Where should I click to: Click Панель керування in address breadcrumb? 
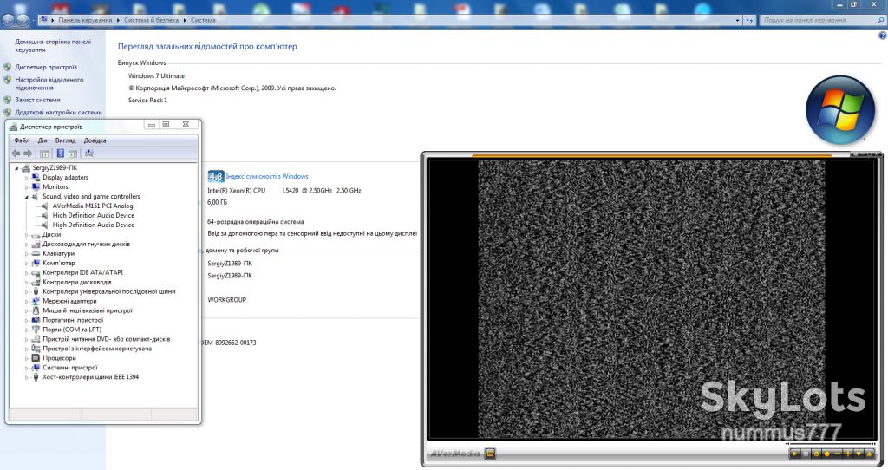tap(85, 21)
